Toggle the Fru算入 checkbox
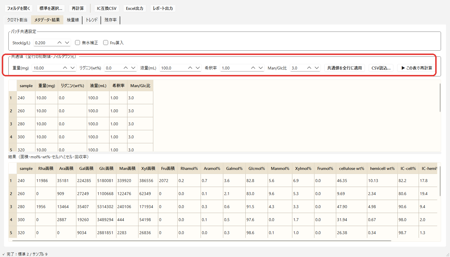450x257 pixels. pos(114,43)
